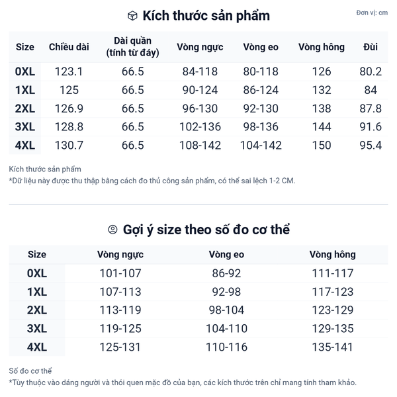Click the 96-130 chest value for 2XL

coord(200,109)
